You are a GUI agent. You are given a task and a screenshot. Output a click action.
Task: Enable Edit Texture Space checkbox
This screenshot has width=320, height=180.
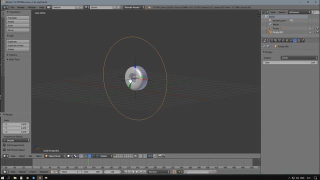(4, 150)
